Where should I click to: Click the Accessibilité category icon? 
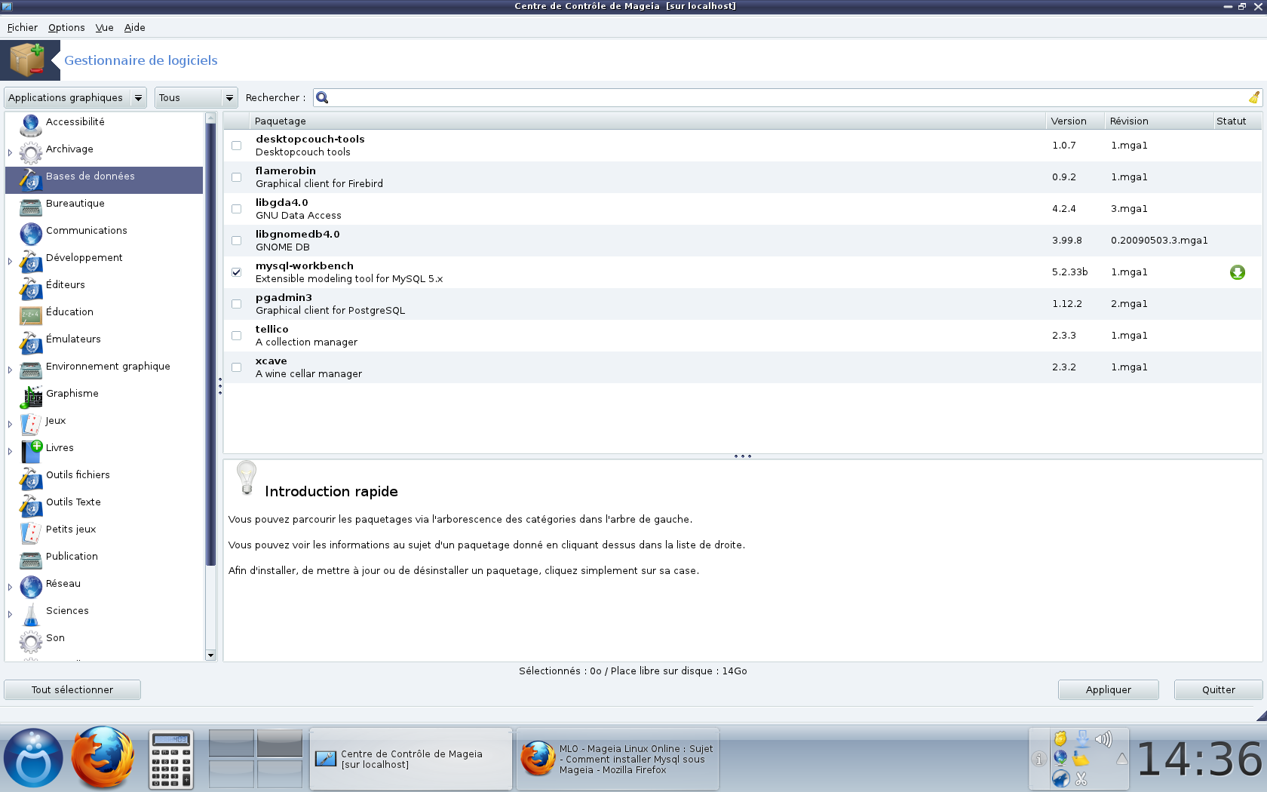point(31,124)
